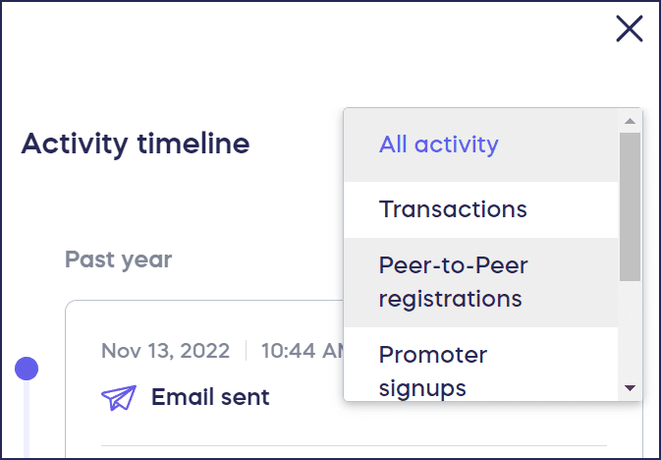
Task: Click the Past year section label
Action: [x=118, y=260]
